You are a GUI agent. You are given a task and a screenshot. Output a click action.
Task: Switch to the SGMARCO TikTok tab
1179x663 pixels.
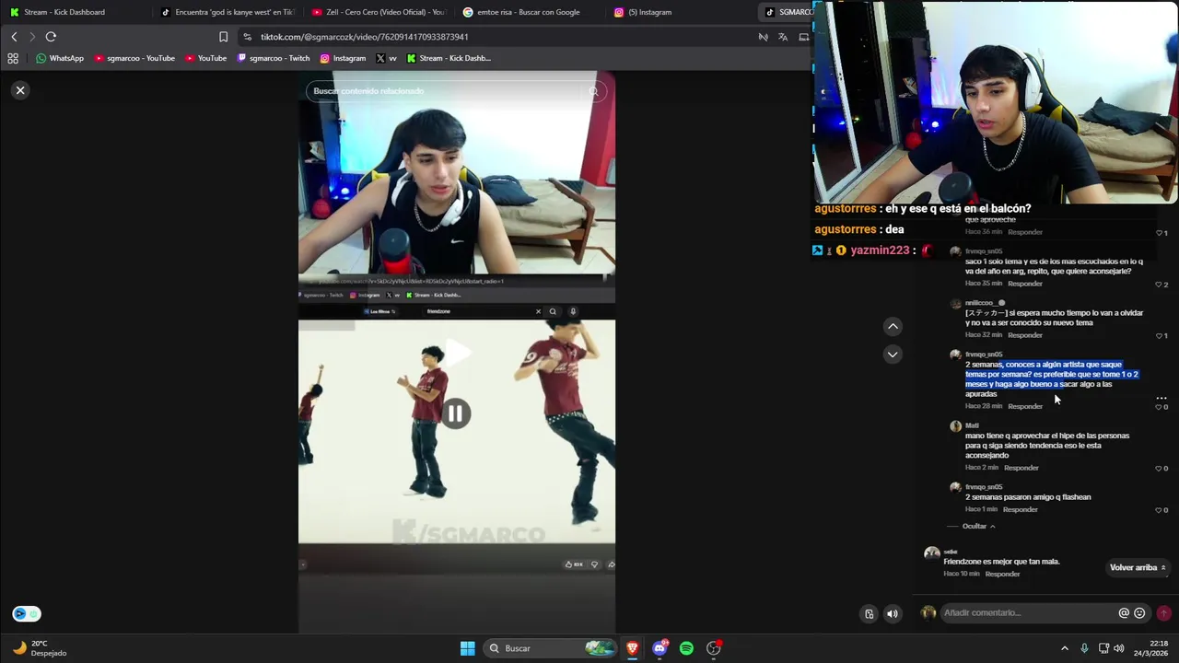click(788, 12)
